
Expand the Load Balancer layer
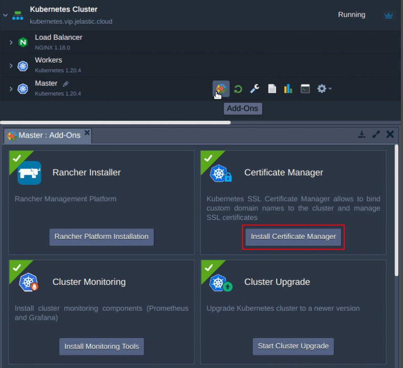point(11,43)
